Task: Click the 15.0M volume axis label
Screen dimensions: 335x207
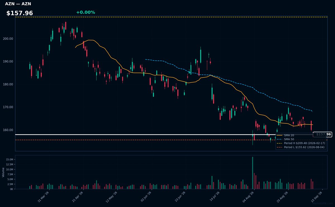Action: click(x=9, y=160)
